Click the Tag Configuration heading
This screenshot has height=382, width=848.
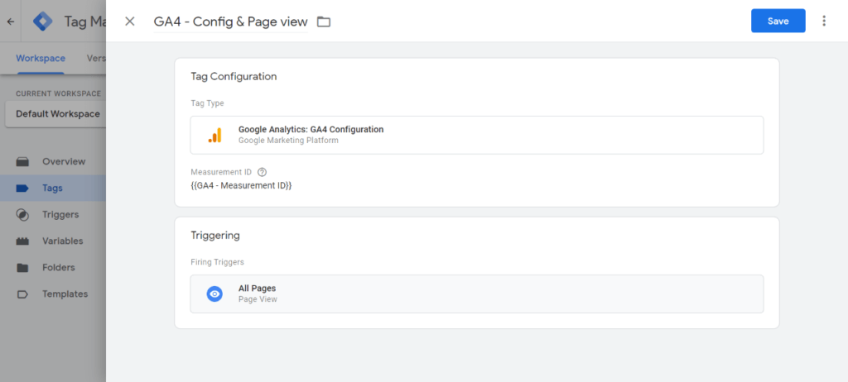(x=234, y=76)
